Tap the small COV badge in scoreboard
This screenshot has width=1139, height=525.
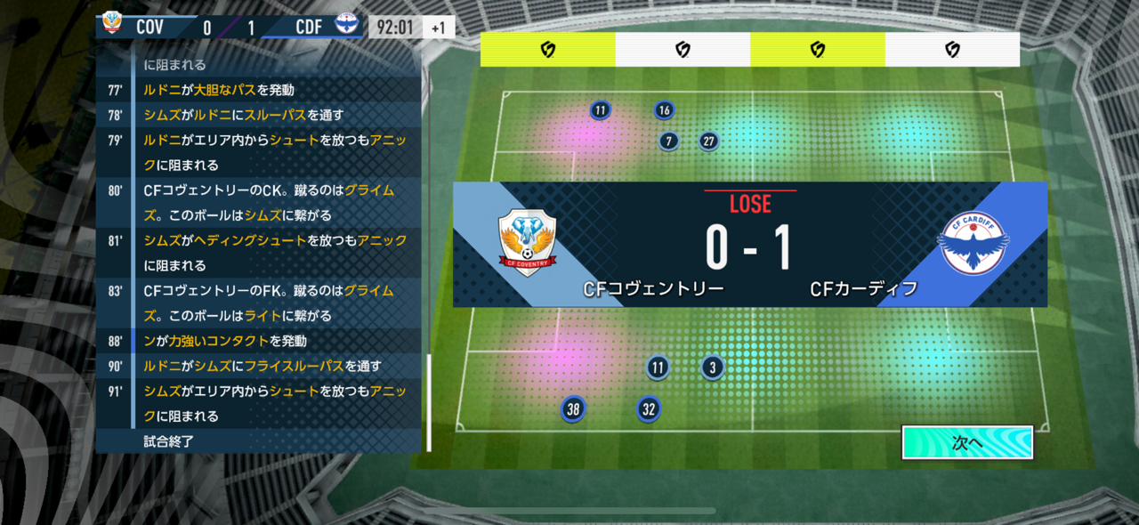coord(112,24)
